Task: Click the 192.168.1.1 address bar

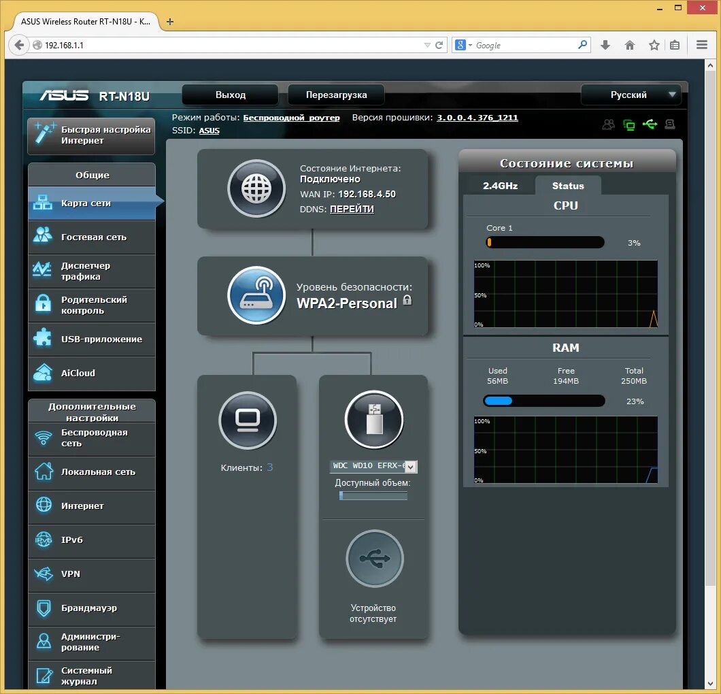Action: (230, 45)
